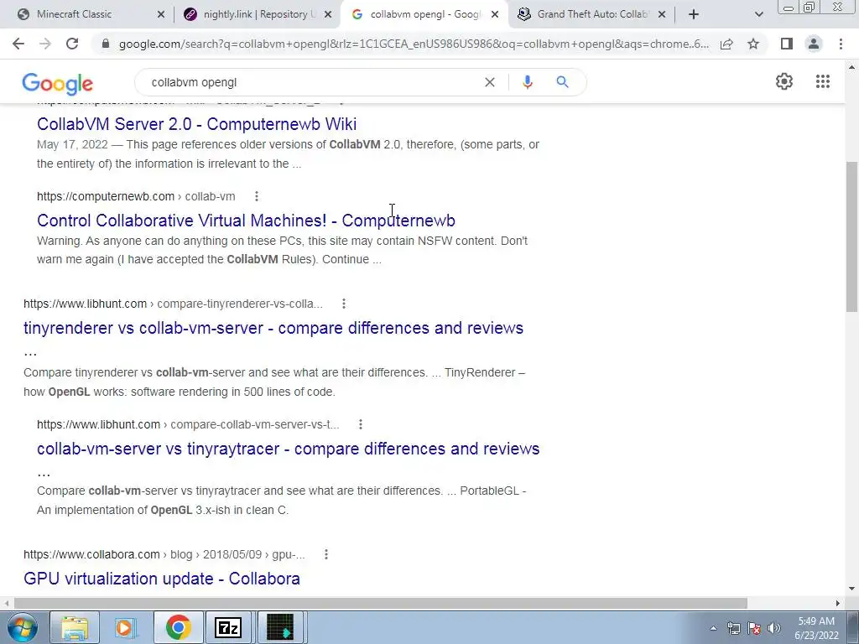The image size is (859, 644).
Task: Open Action Center flag icon
Action: coord(754,628)
